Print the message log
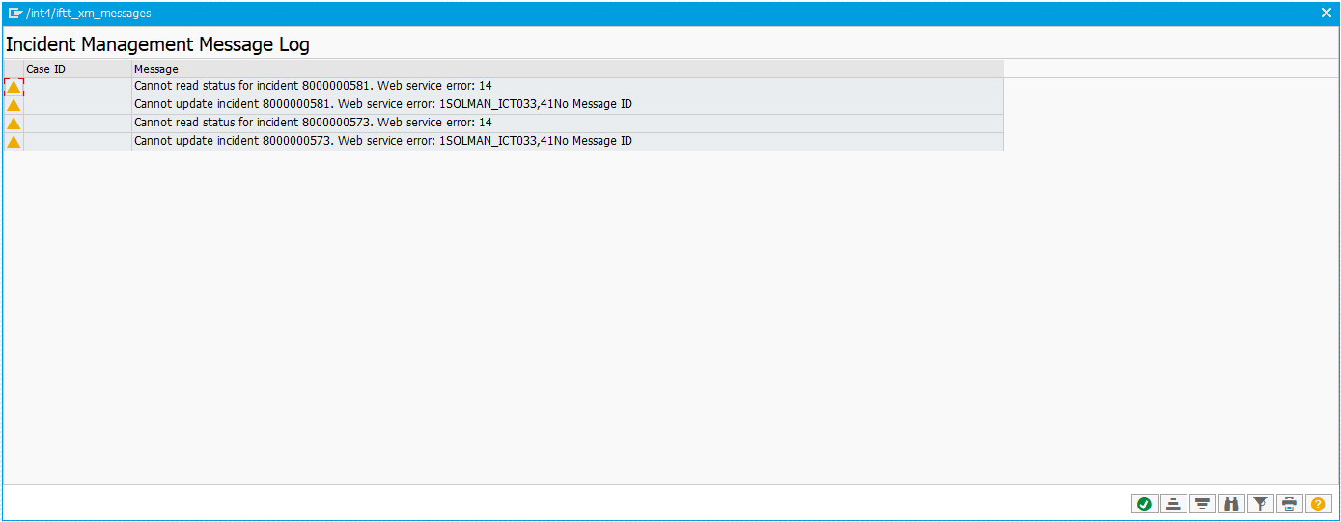 coord(1289,504)
